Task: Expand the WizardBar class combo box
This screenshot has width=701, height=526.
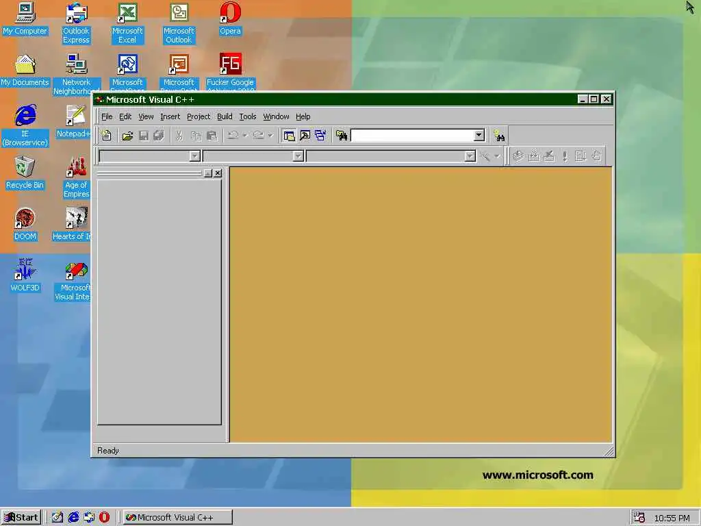Action: 194,156
